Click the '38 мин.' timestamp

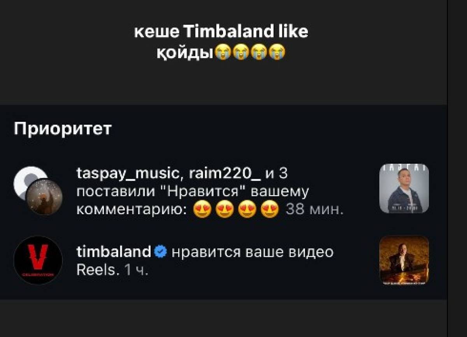pos(314,210)
